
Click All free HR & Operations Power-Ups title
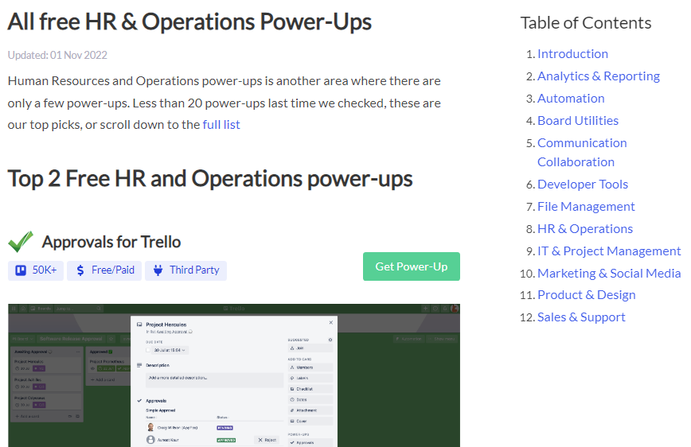[x=189, y=21]
